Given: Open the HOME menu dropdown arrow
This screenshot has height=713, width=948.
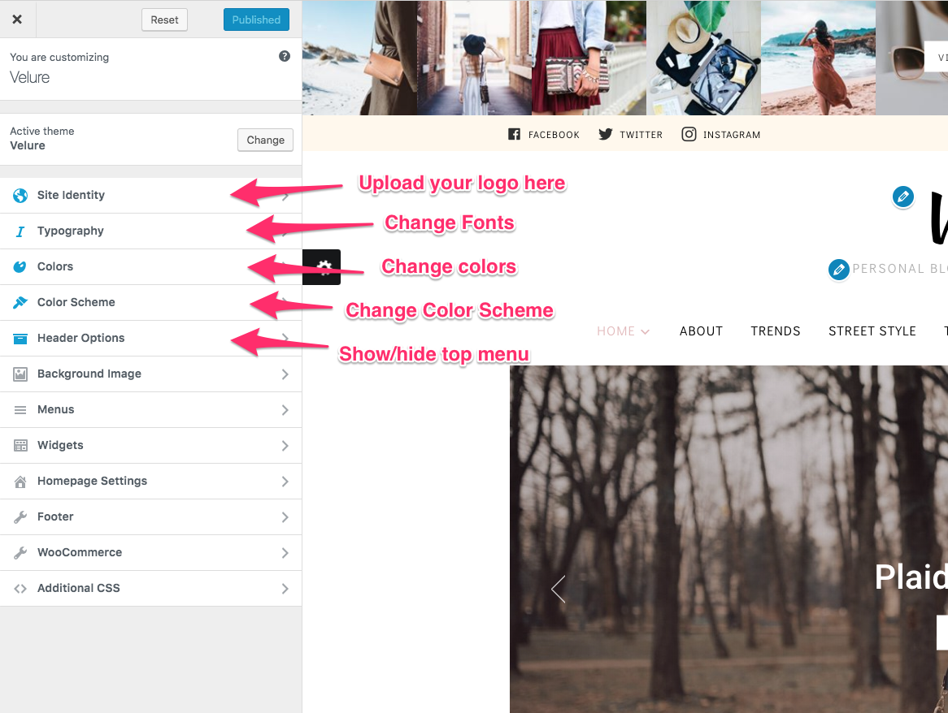Looking at the screenshot, I should (x=645, y=331).
